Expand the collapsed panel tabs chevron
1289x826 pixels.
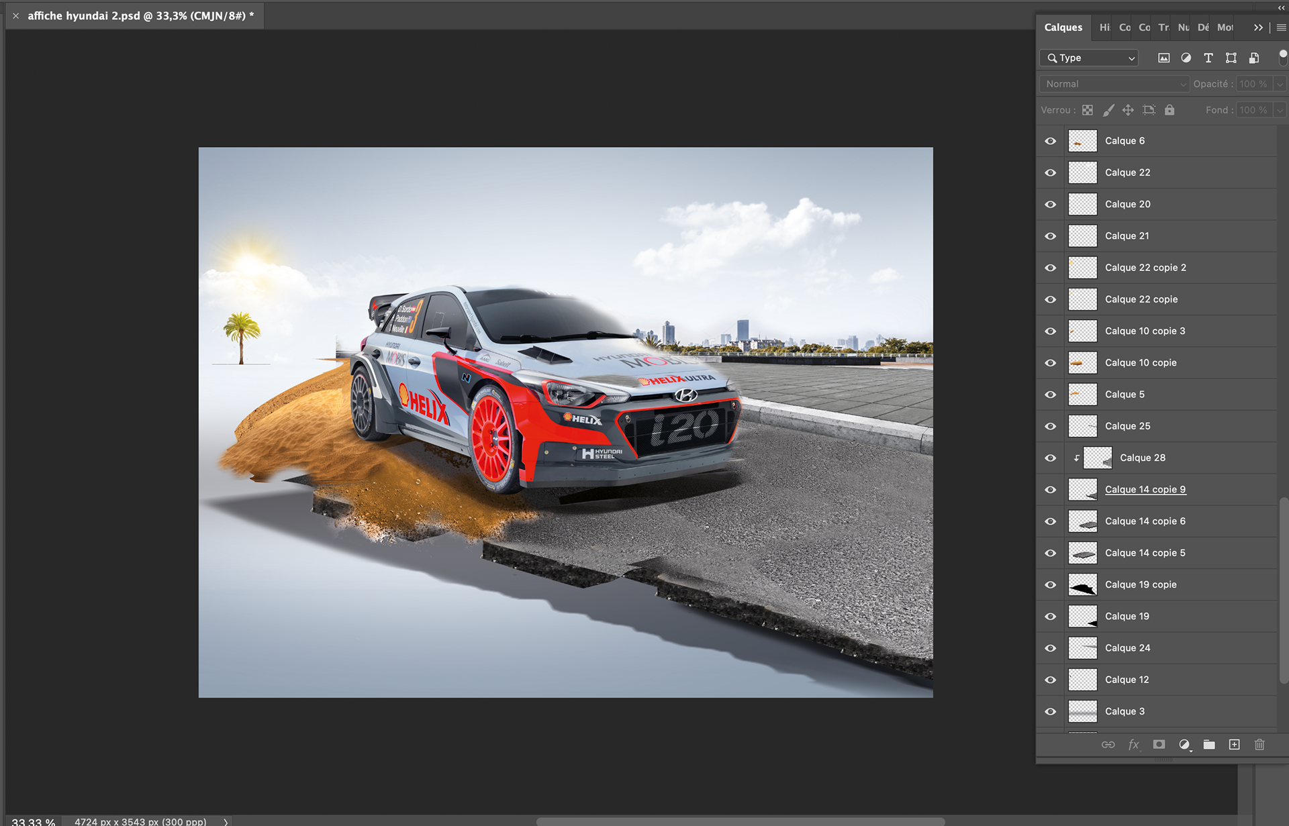tap(1257, 28)
